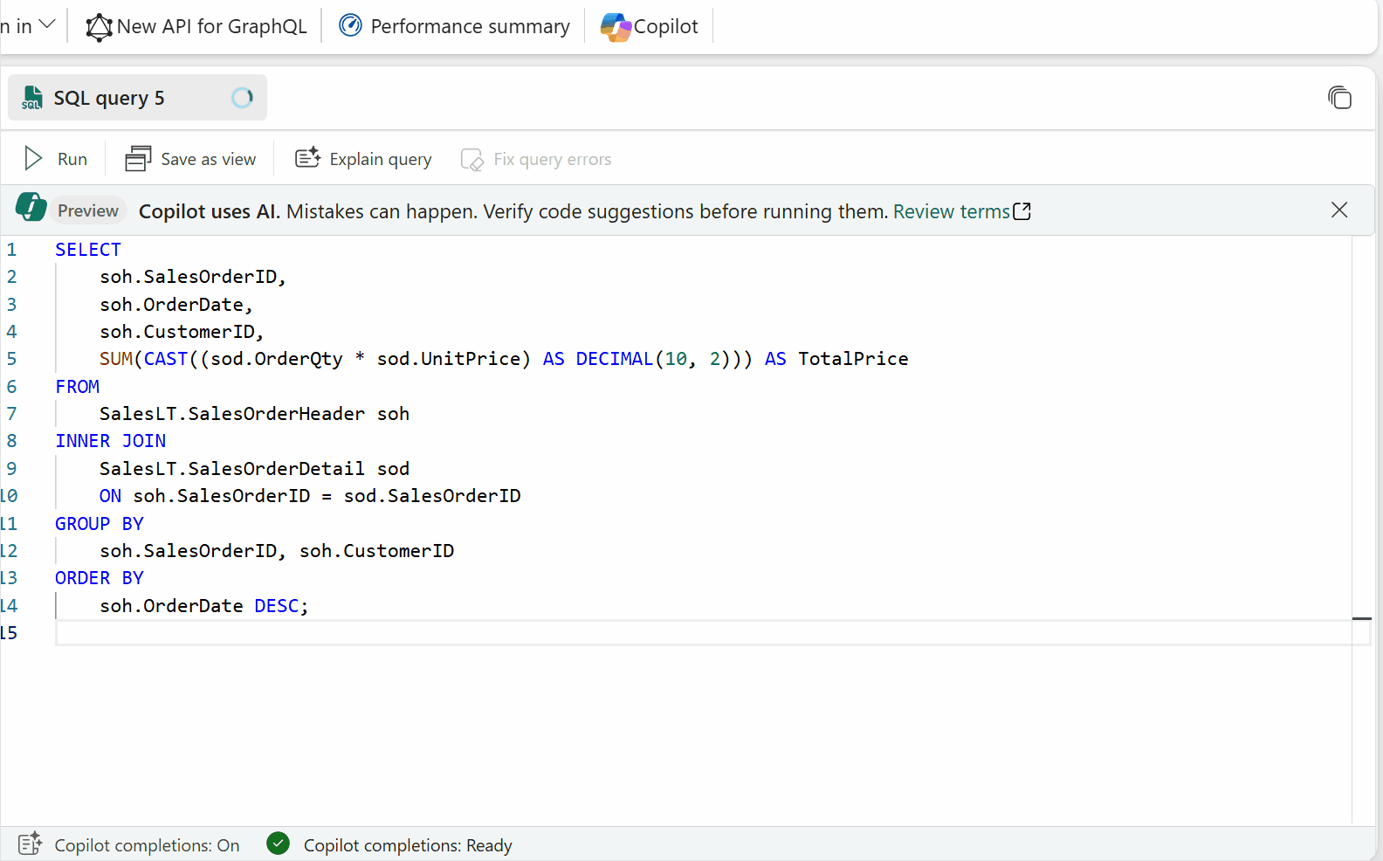
Task: Open New API for GraphQL
Action: pyautogui.click(x=196, y=26)
